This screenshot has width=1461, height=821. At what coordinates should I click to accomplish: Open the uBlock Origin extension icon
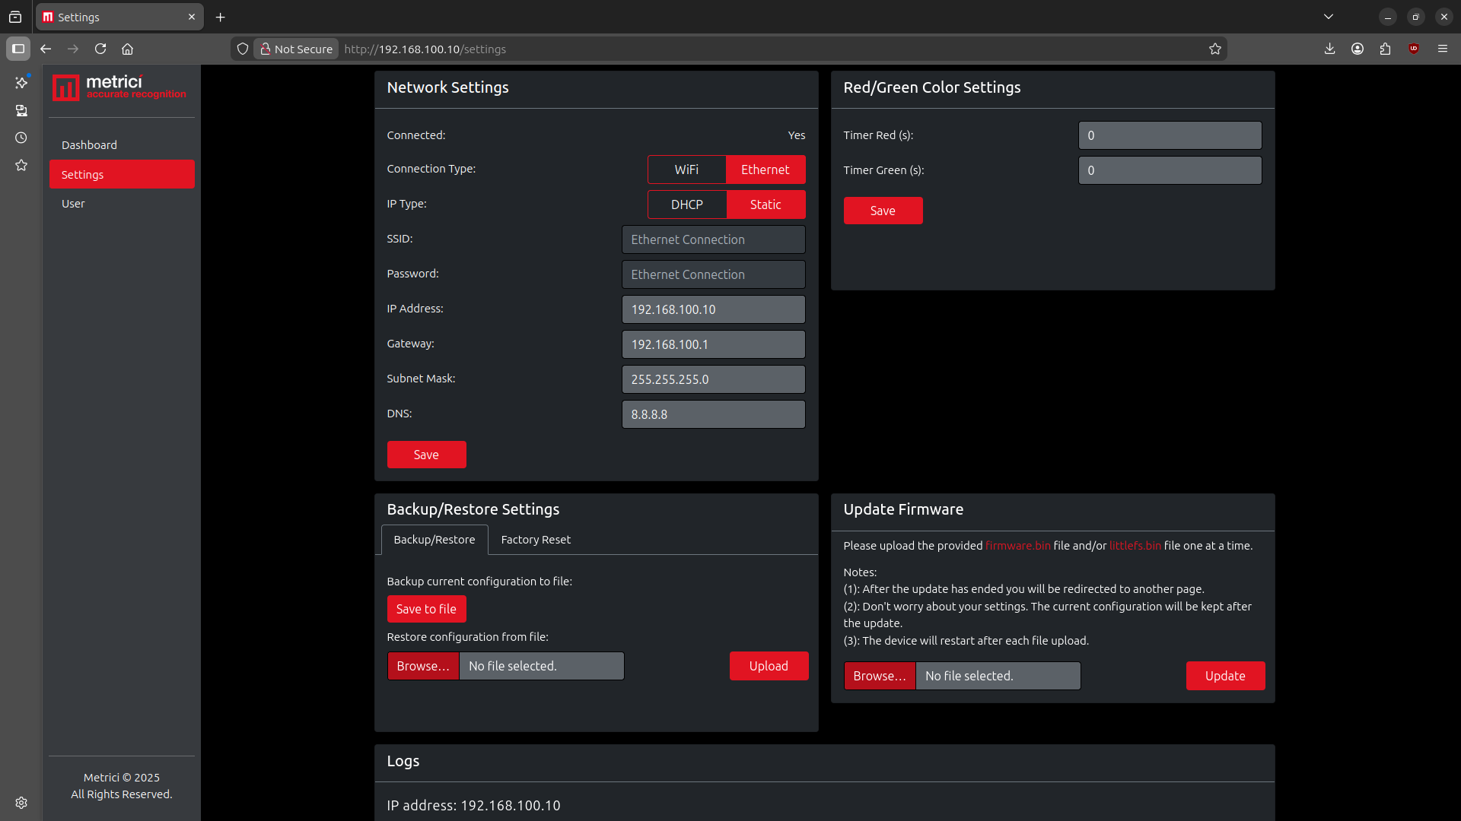(x=1414, y=49)
